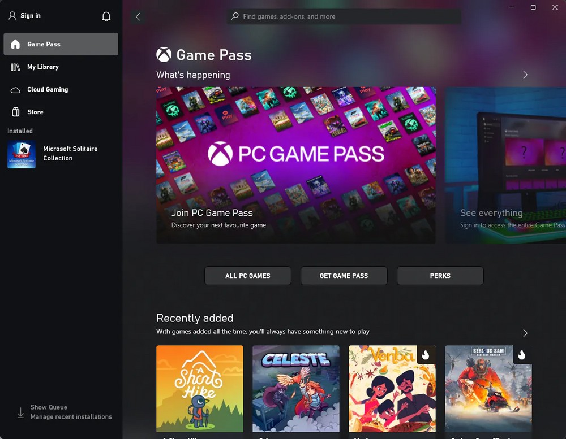
Task: Click the Cloud Gaming cloud icon
Action: tap(15, 90)
